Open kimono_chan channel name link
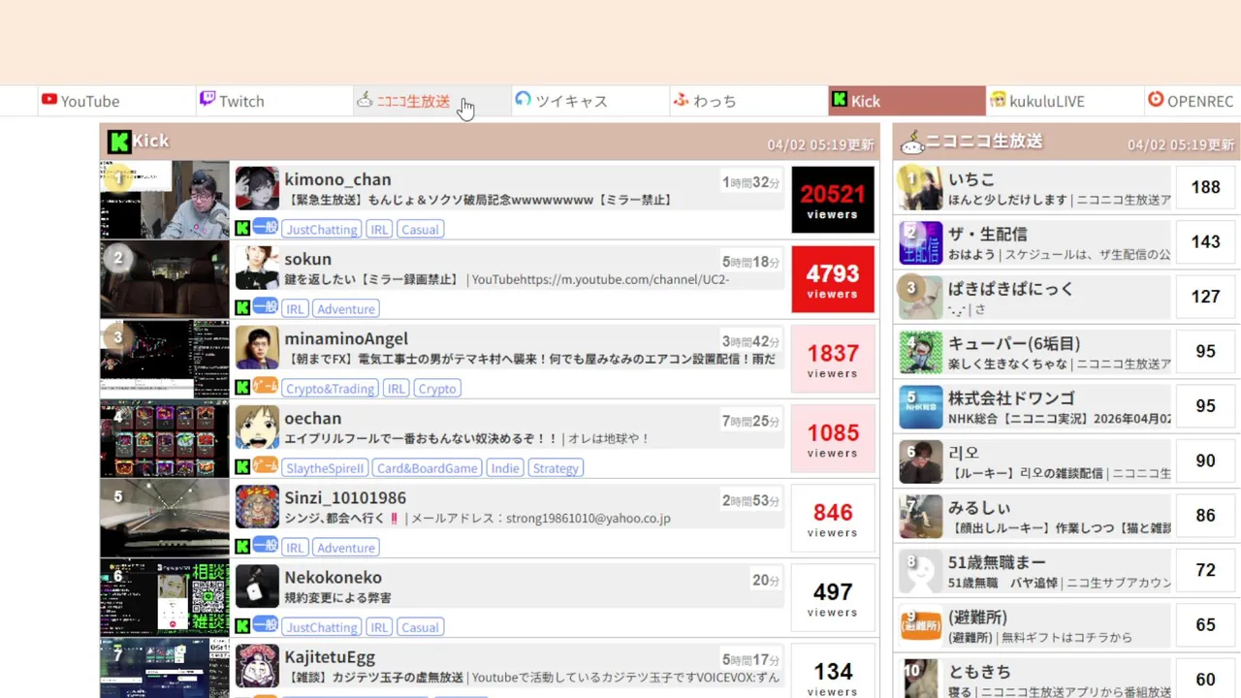Screen dimensions: 1241x698 click(337, 179)
